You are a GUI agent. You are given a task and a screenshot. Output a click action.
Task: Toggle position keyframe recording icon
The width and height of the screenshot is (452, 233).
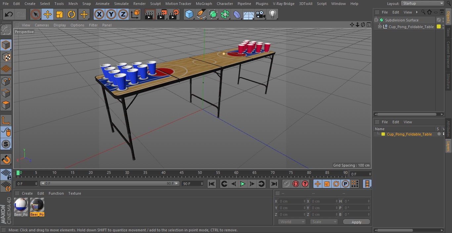click(318, 184)
